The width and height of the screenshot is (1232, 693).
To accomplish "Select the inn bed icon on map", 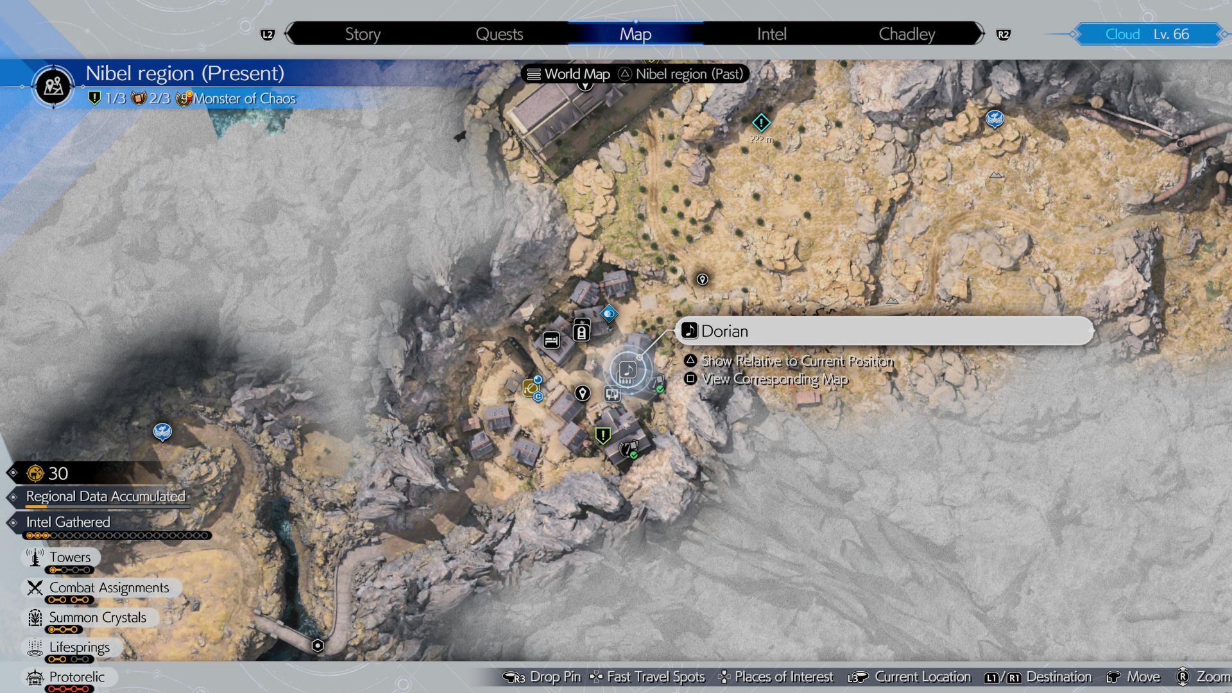I will [551, 340].
